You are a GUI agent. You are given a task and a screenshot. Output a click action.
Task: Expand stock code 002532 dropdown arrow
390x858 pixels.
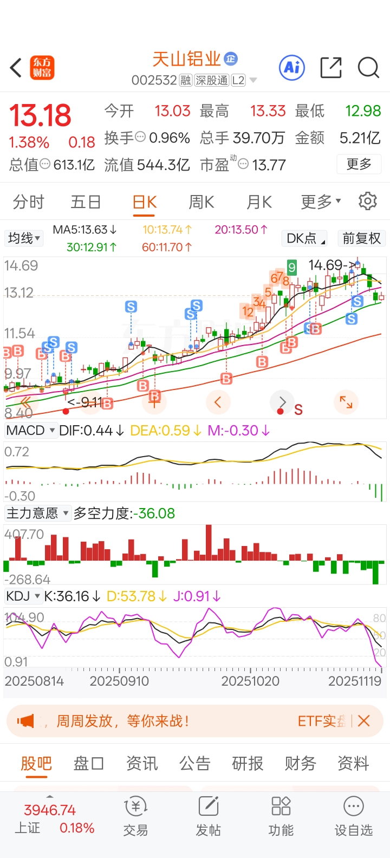click(253, 81)
